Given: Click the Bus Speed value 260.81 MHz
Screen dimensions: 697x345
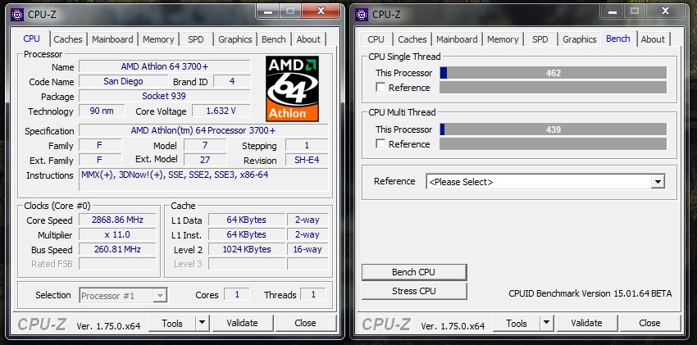Looking at the screenshot, I should pos(118,249).
